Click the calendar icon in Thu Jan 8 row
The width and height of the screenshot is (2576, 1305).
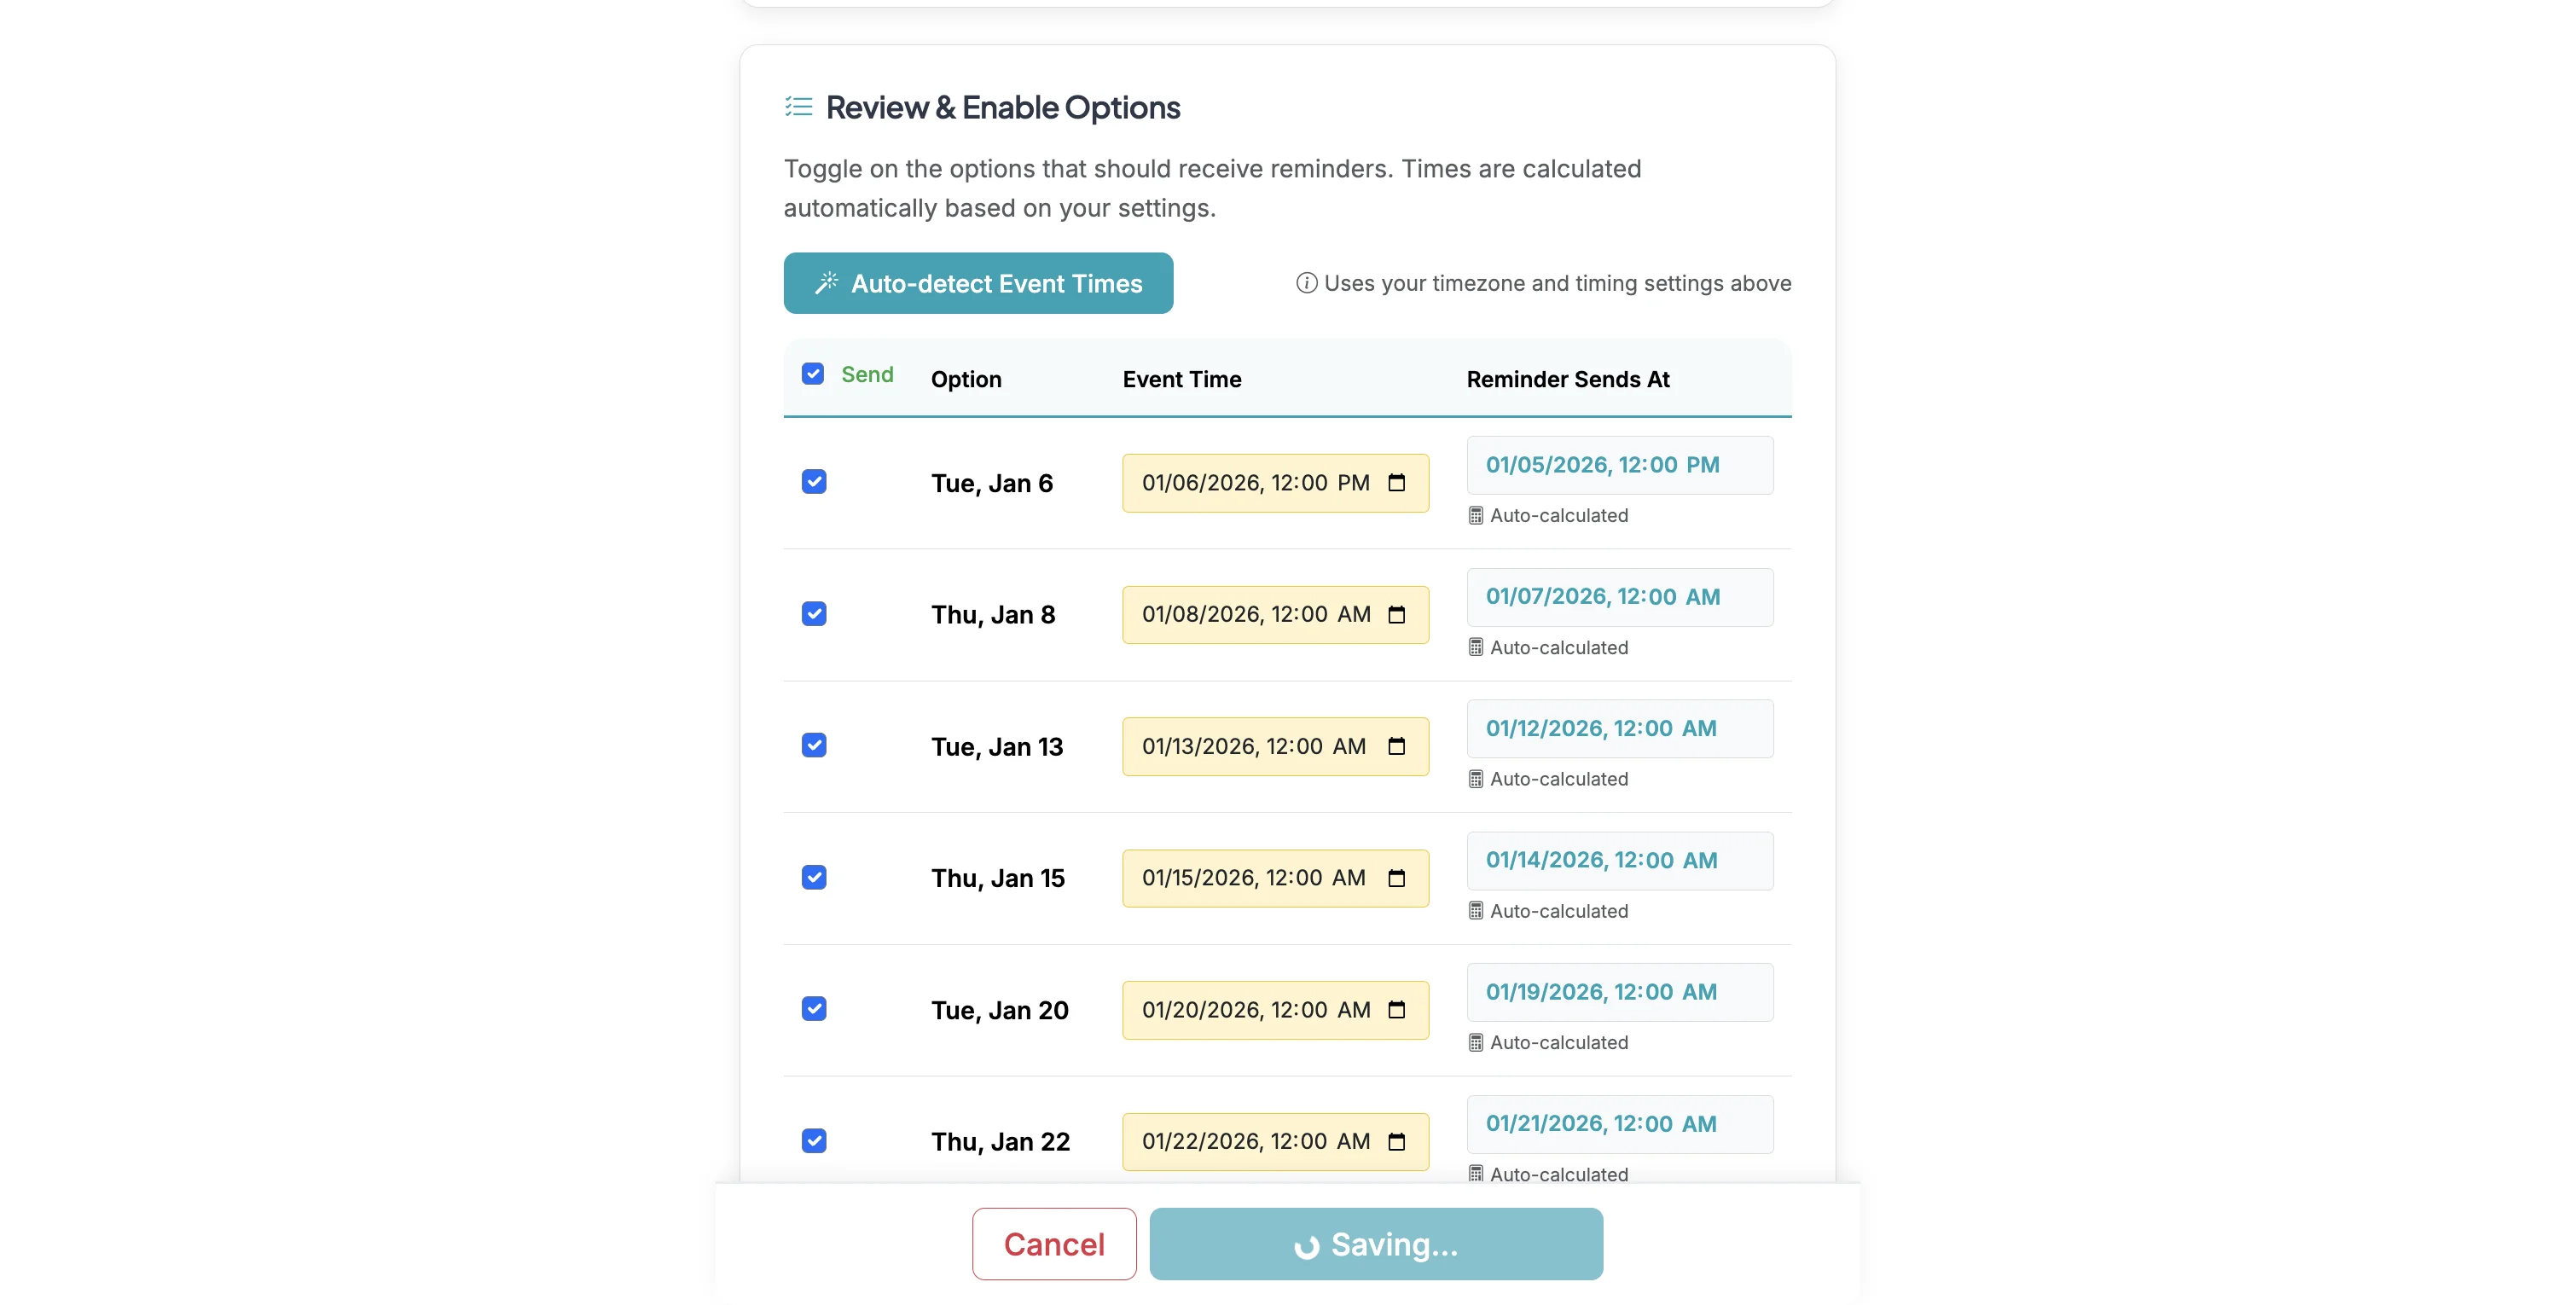1397,614
